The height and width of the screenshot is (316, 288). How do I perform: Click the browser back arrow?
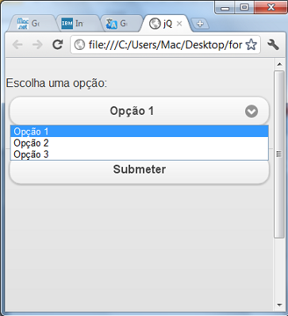pyautogui.click(x=17, y=44)
